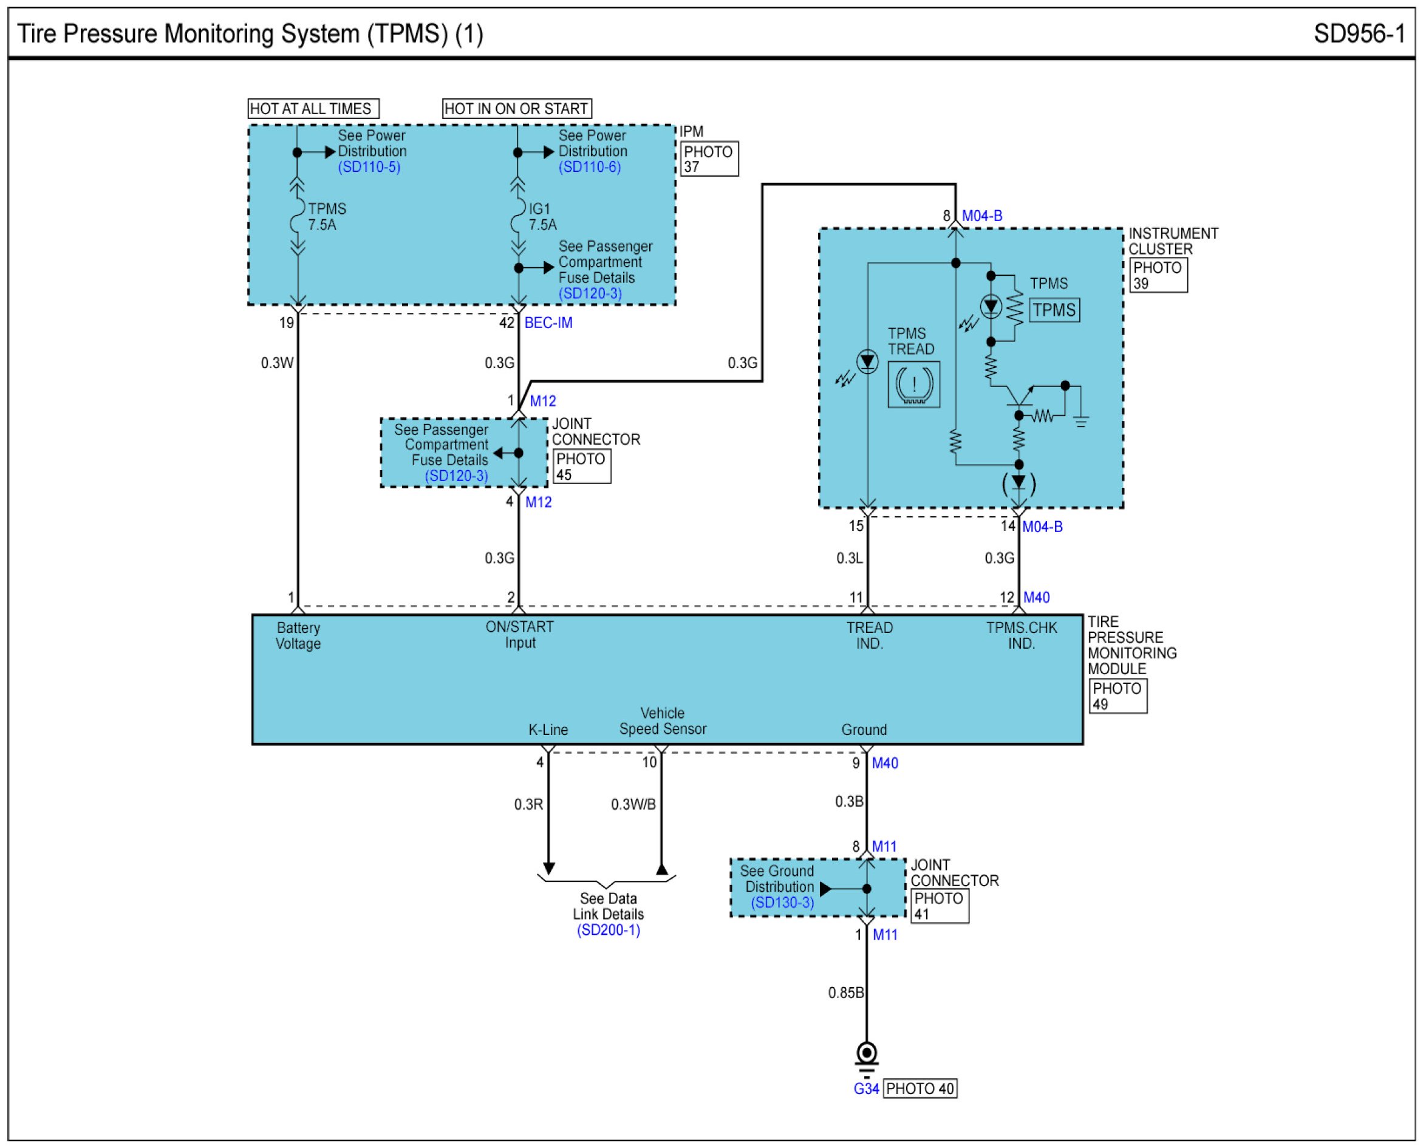Click the 0.3R wire size label
1423x1148 pixels.
pyautogui.click(x=528, y=805)
